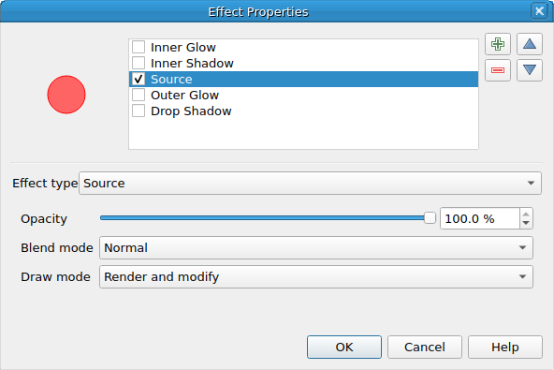Open Help for effect properties
Viewport: 554px width, 370px height.
(x=505, y=347)
